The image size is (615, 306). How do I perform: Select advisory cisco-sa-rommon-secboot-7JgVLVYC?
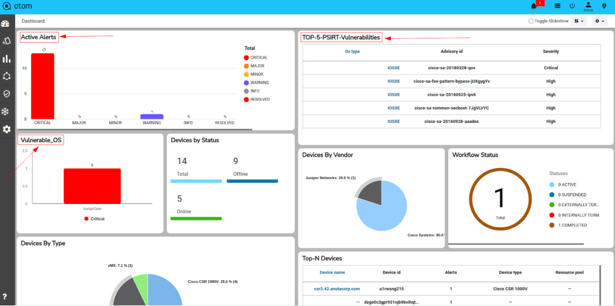point(452,108)
